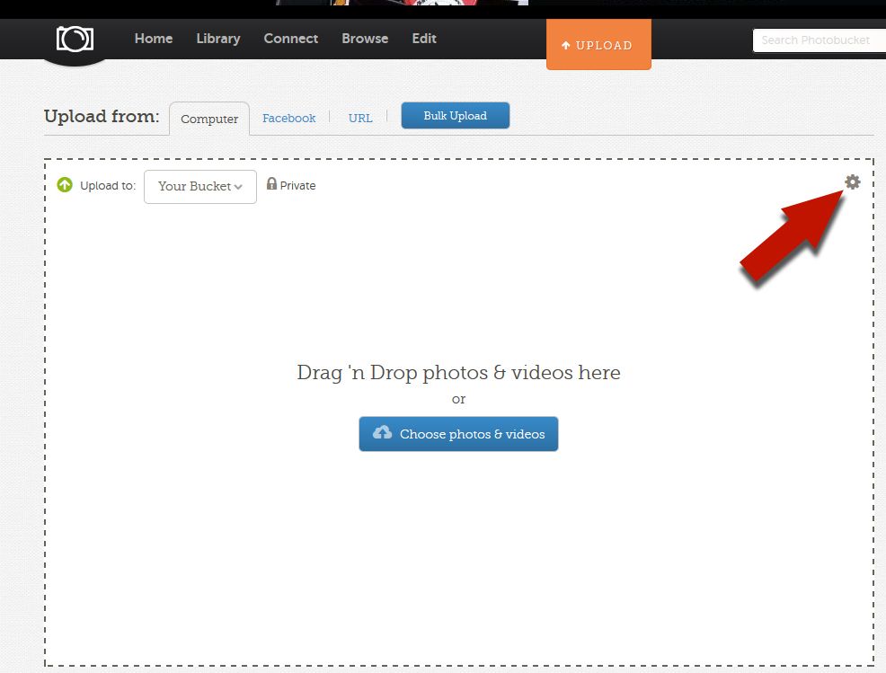Click the orange UPLOAD button
The width and height of the screenshot is (886, 673).
click(x=598, y=44)
